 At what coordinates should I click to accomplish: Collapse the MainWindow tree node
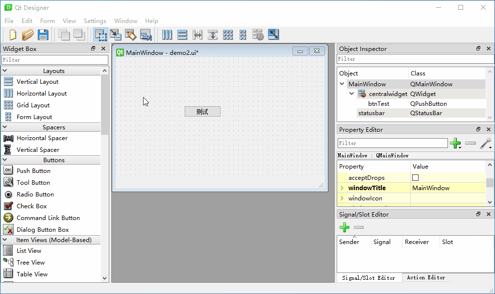342,84
